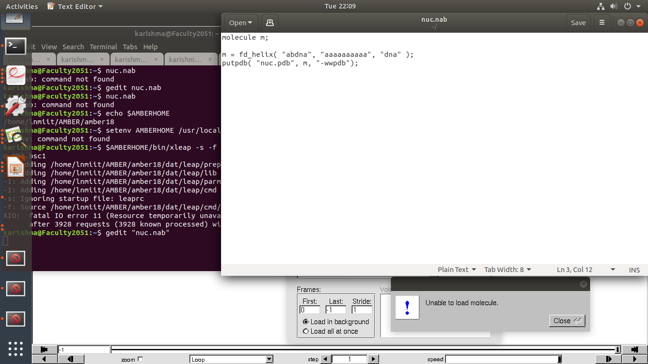Image resolution: width=648 pixels, height=364 pixels.
Task: Open the Plain Text language selector
Action: click(456, 270)
